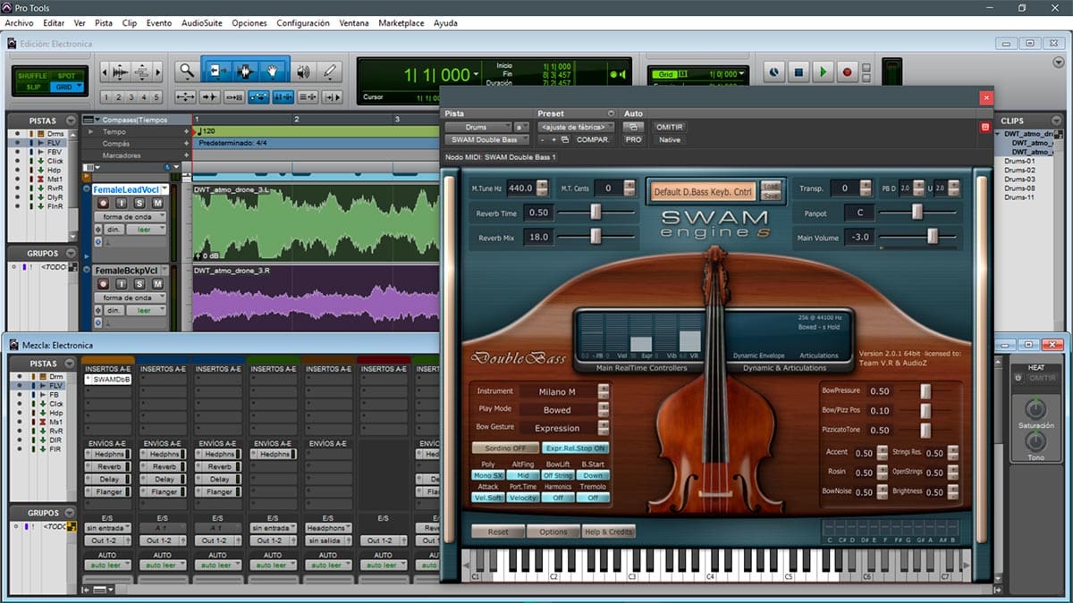Viewport: 1073px width, 603px height.
Task: Expand the Tempo ruler
Action: (89, 131)
